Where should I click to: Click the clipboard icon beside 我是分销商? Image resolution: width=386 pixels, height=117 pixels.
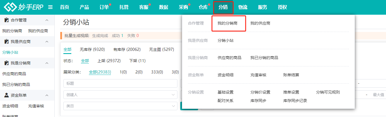[x=7, y=63]
